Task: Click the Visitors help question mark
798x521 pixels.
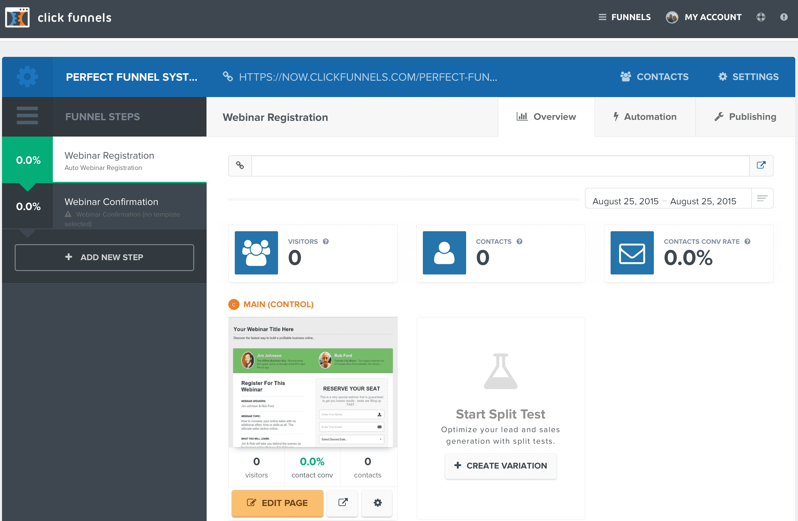Action: [326, 241]
